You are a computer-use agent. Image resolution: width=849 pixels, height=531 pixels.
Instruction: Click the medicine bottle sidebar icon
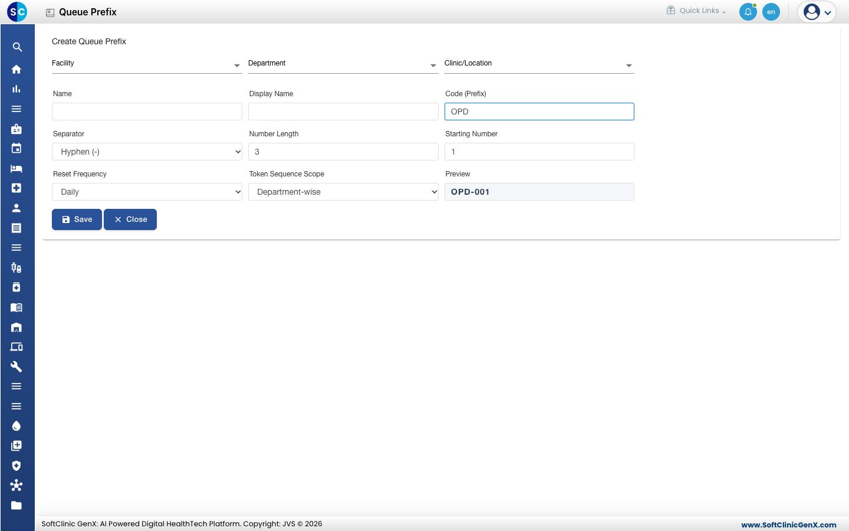point(17,287)
